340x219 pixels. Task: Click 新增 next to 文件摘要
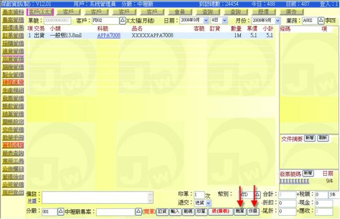[x=311, y=138]
